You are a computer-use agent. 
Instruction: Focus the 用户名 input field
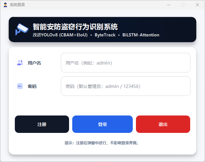click(x=126, y=63)
